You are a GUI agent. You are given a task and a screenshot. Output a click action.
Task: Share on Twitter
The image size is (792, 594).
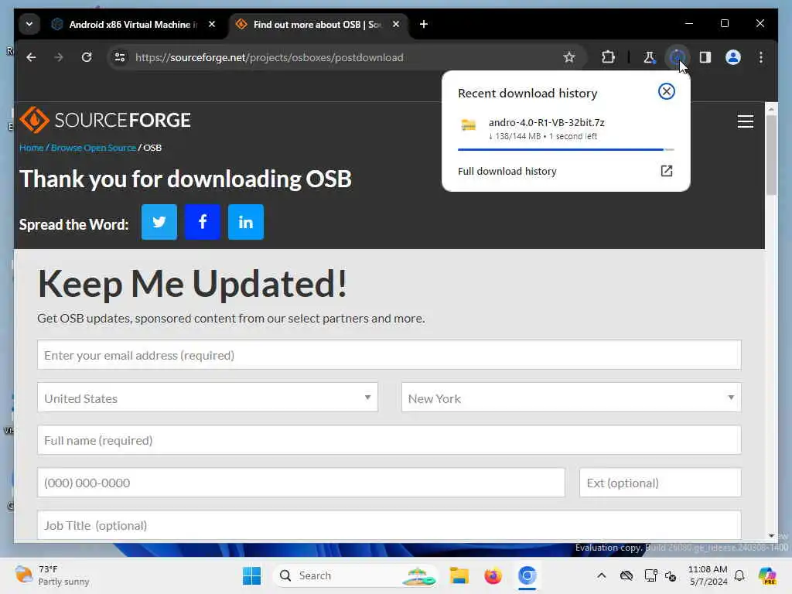pyautogui.click(x=159, y=222)
